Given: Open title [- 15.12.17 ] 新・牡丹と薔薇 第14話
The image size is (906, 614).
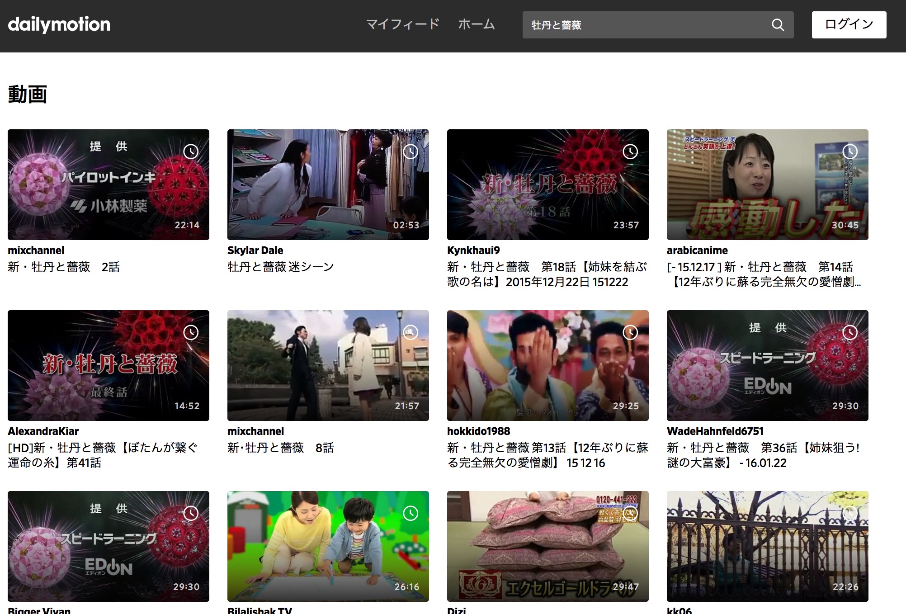Looking at the screenshot, I should pos(764,274).
